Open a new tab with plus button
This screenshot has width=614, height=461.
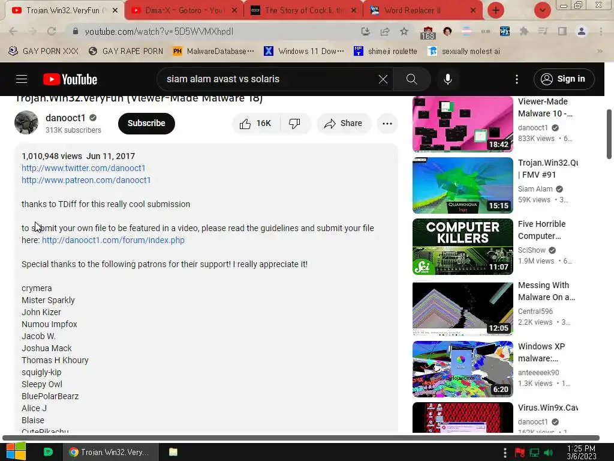[496, 10]
